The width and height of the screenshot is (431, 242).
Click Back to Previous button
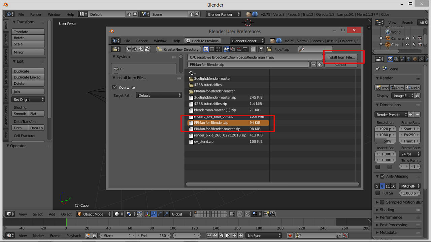point(203,41)
